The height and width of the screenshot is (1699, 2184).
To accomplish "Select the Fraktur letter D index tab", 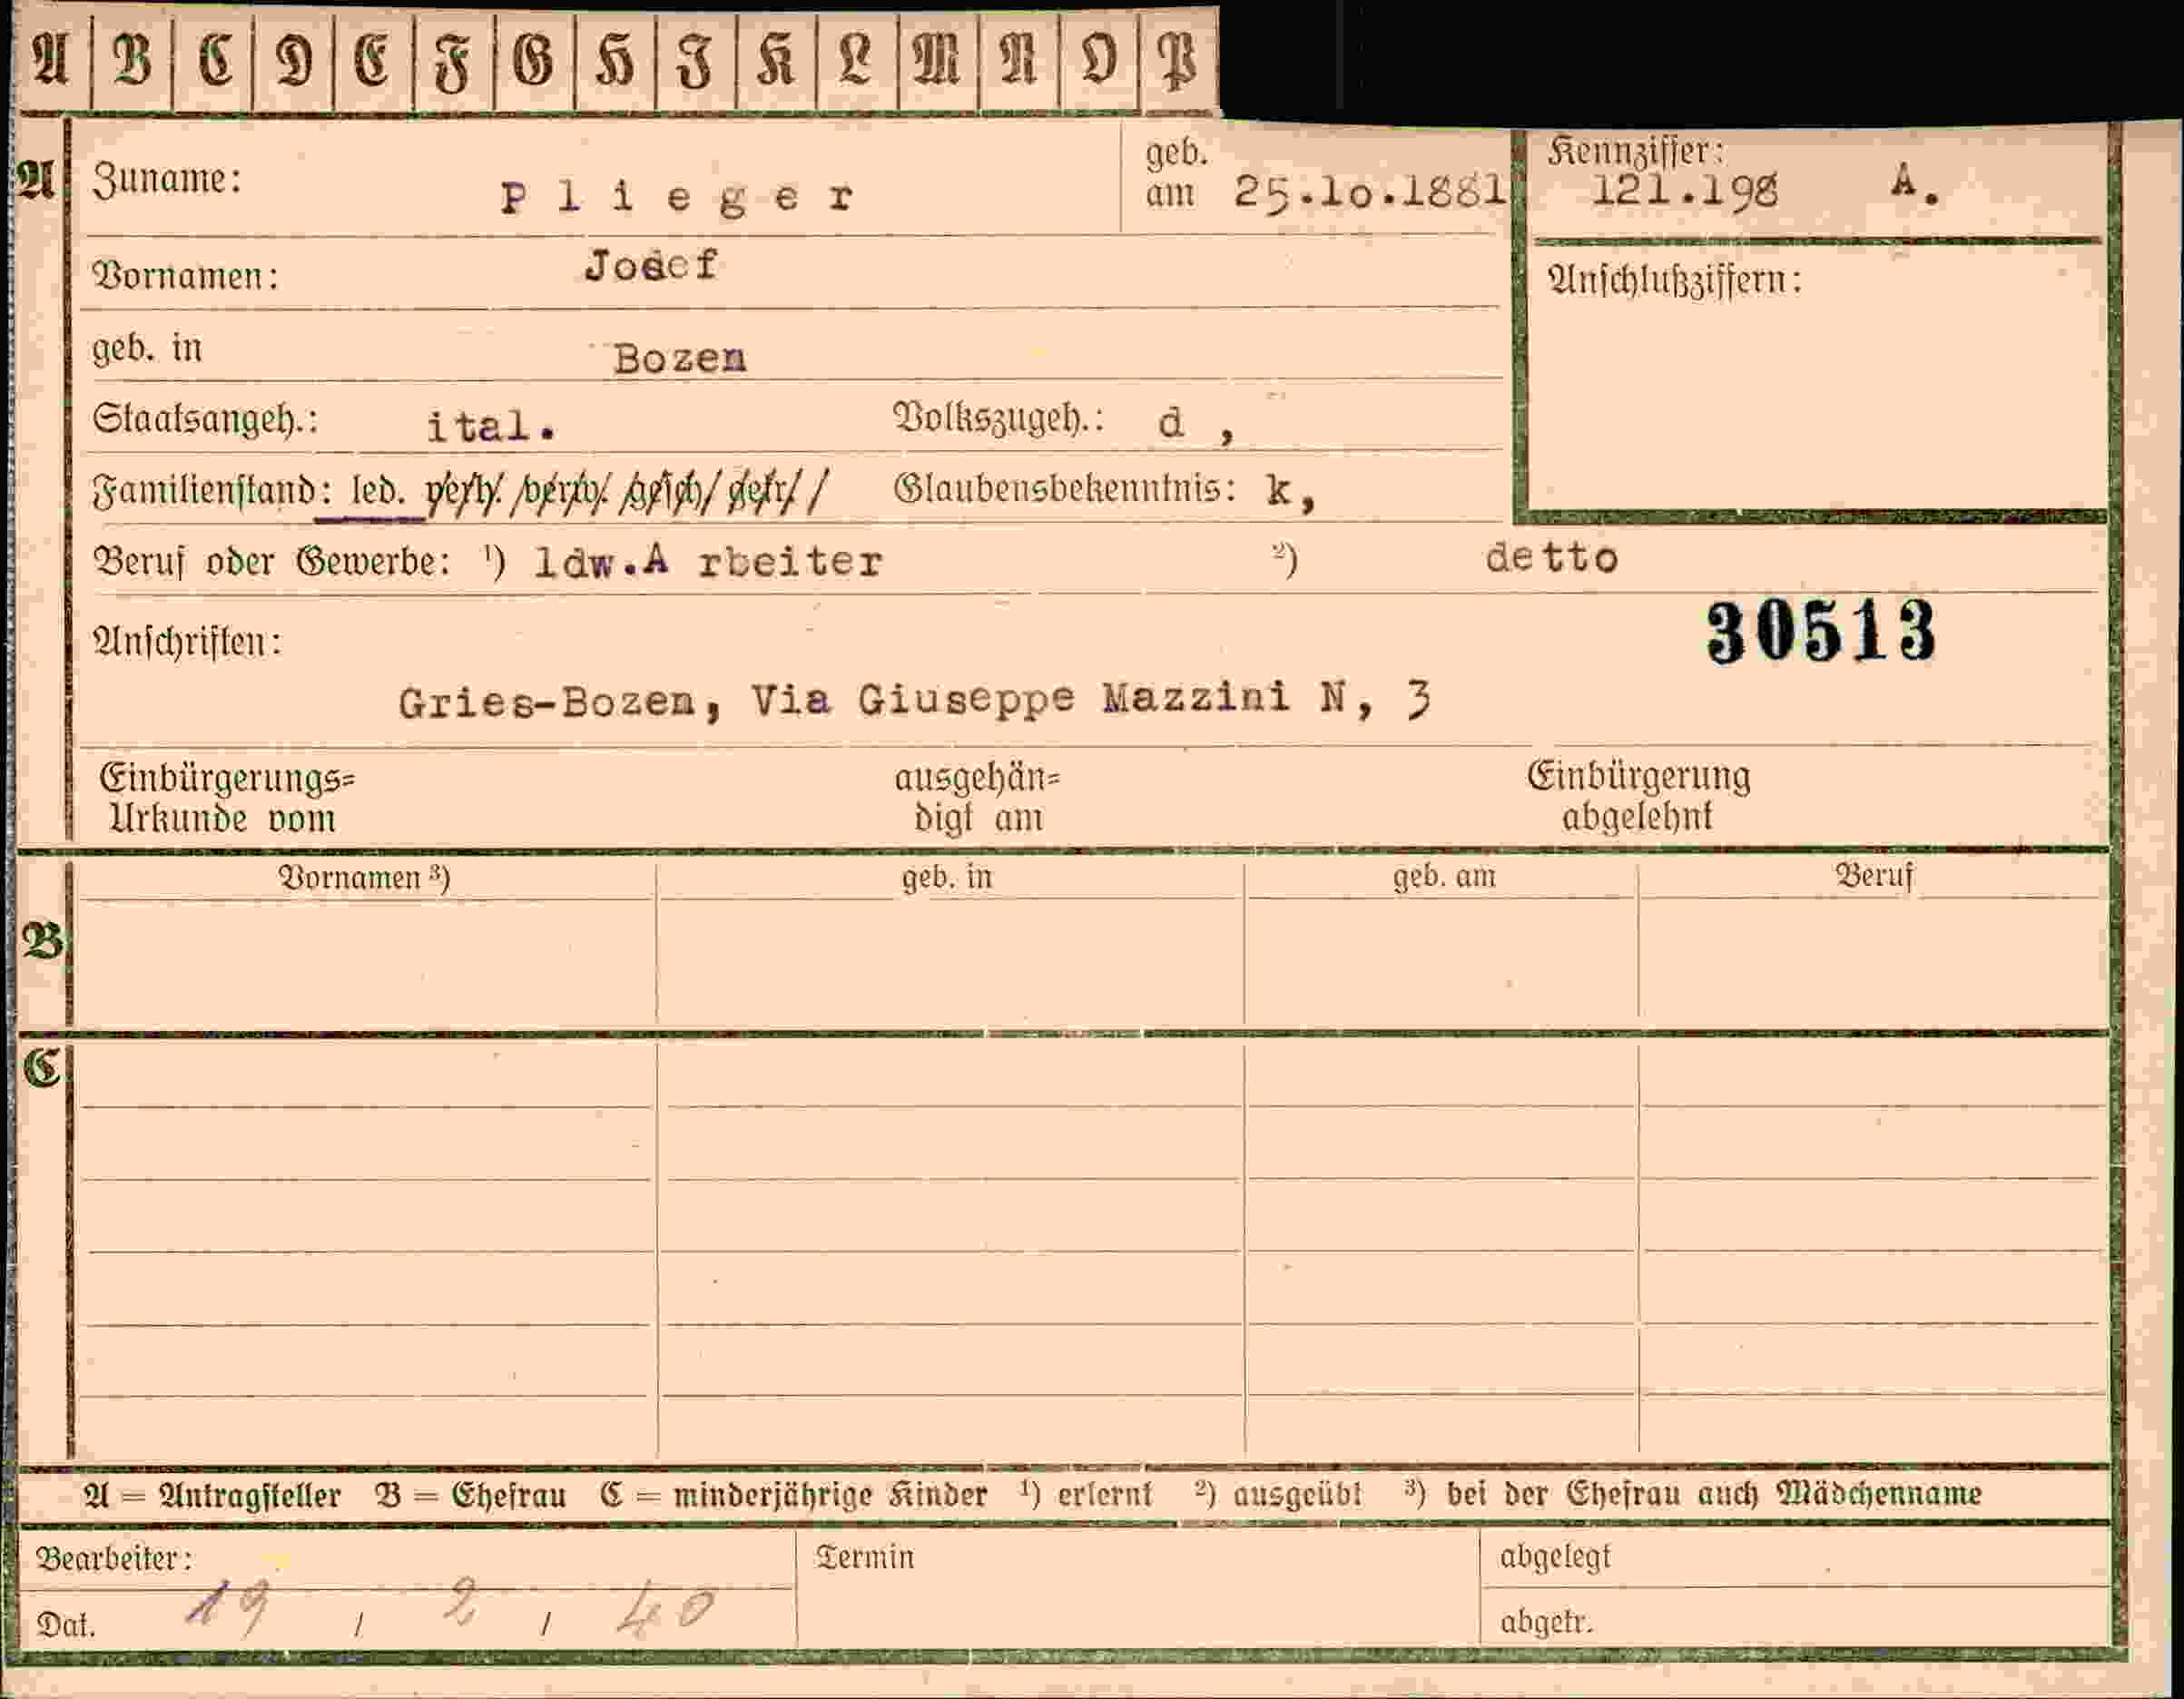I will [293, 61].
